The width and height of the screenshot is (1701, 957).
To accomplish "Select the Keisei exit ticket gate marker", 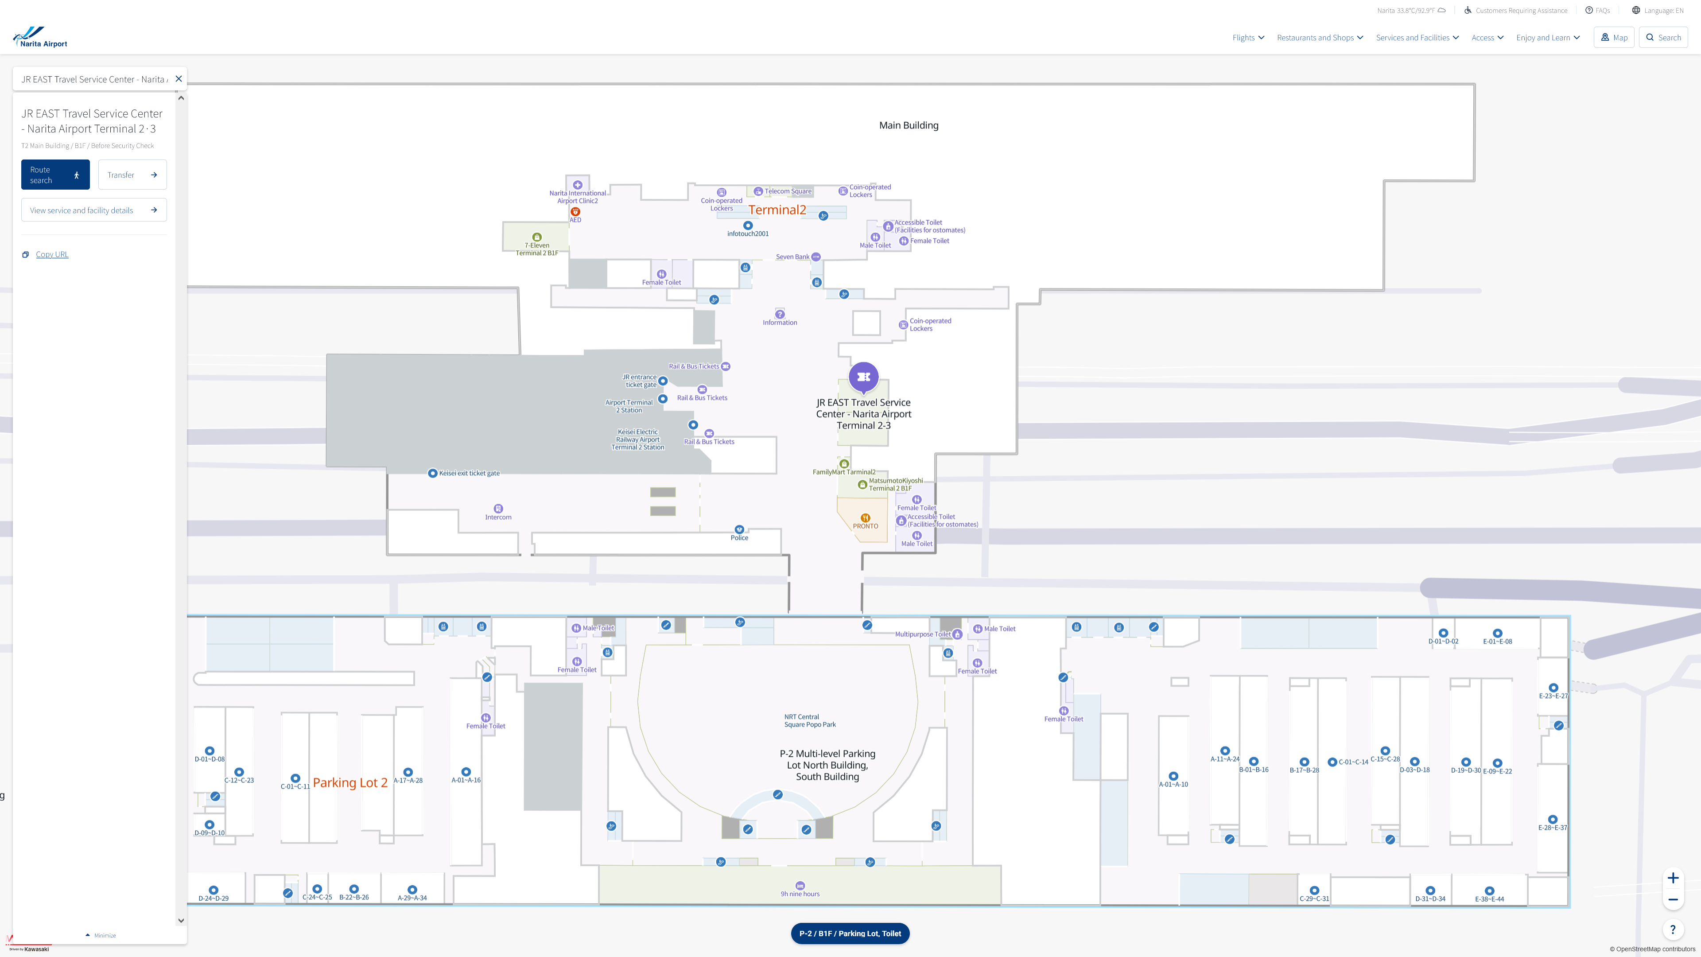I will [x=432, y=473].
